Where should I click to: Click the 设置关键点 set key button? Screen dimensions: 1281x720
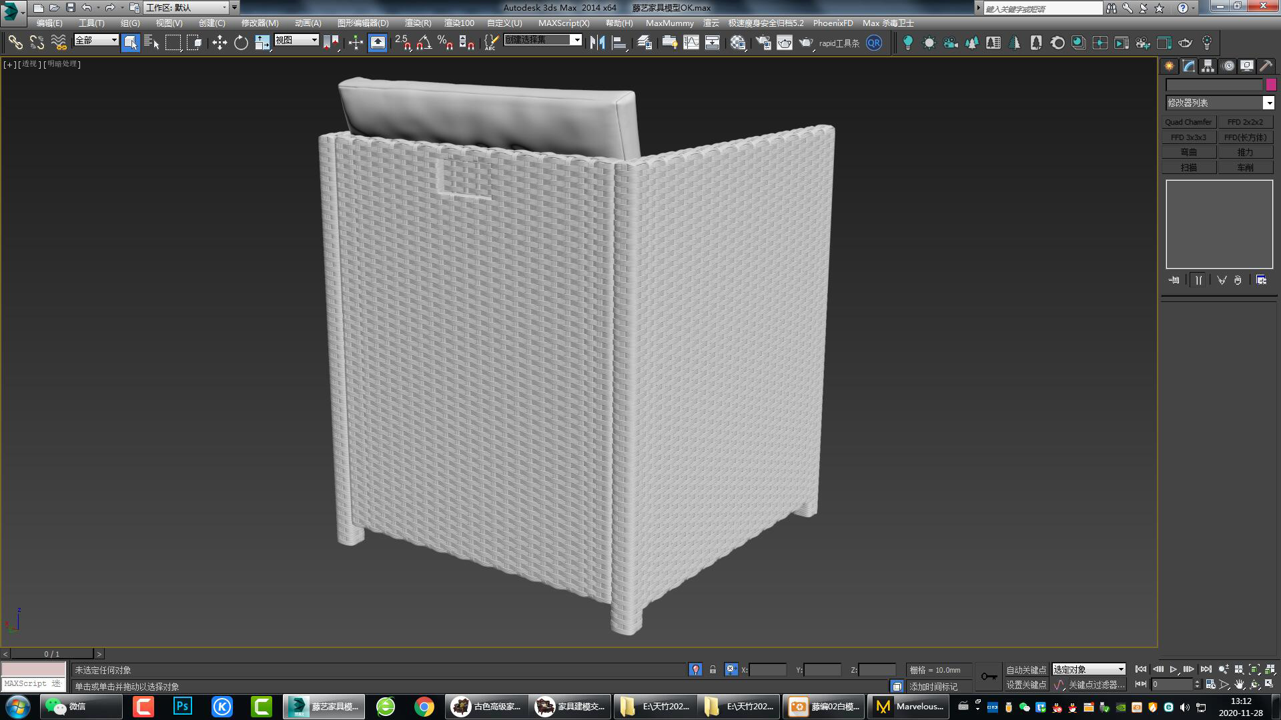(x=1025, y=685)
